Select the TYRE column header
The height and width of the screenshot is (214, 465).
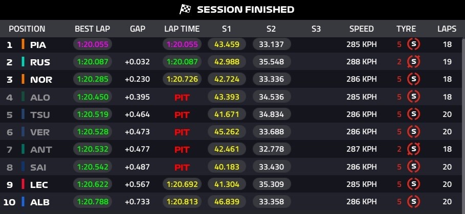click(406, 29)
